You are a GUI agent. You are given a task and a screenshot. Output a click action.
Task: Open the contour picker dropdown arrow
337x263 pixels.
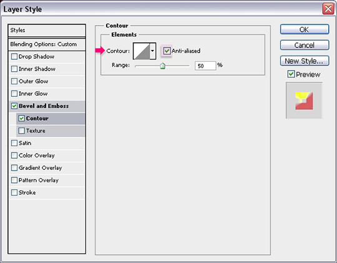coord(153,51)
